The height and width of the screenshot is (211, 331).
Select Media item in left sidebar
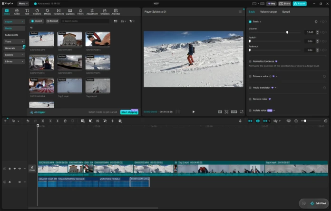[14, 28]
